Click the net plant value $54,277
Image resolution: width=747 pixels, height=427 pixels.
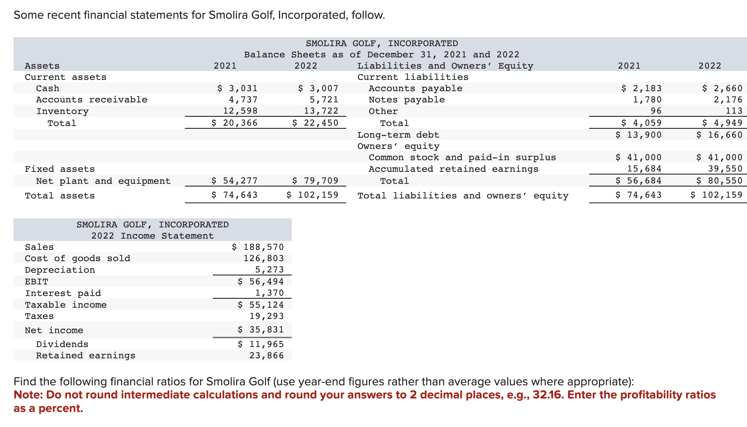[235, 181]
